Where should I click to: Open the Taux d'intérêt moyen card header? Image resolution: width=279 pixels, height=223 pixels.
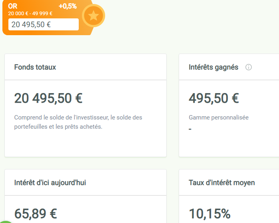[229, 183]
